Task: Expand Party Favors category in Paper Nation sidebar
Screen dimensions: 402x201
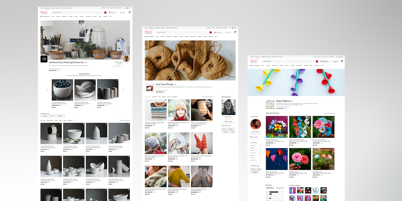Action: click(x=255, y=153)
